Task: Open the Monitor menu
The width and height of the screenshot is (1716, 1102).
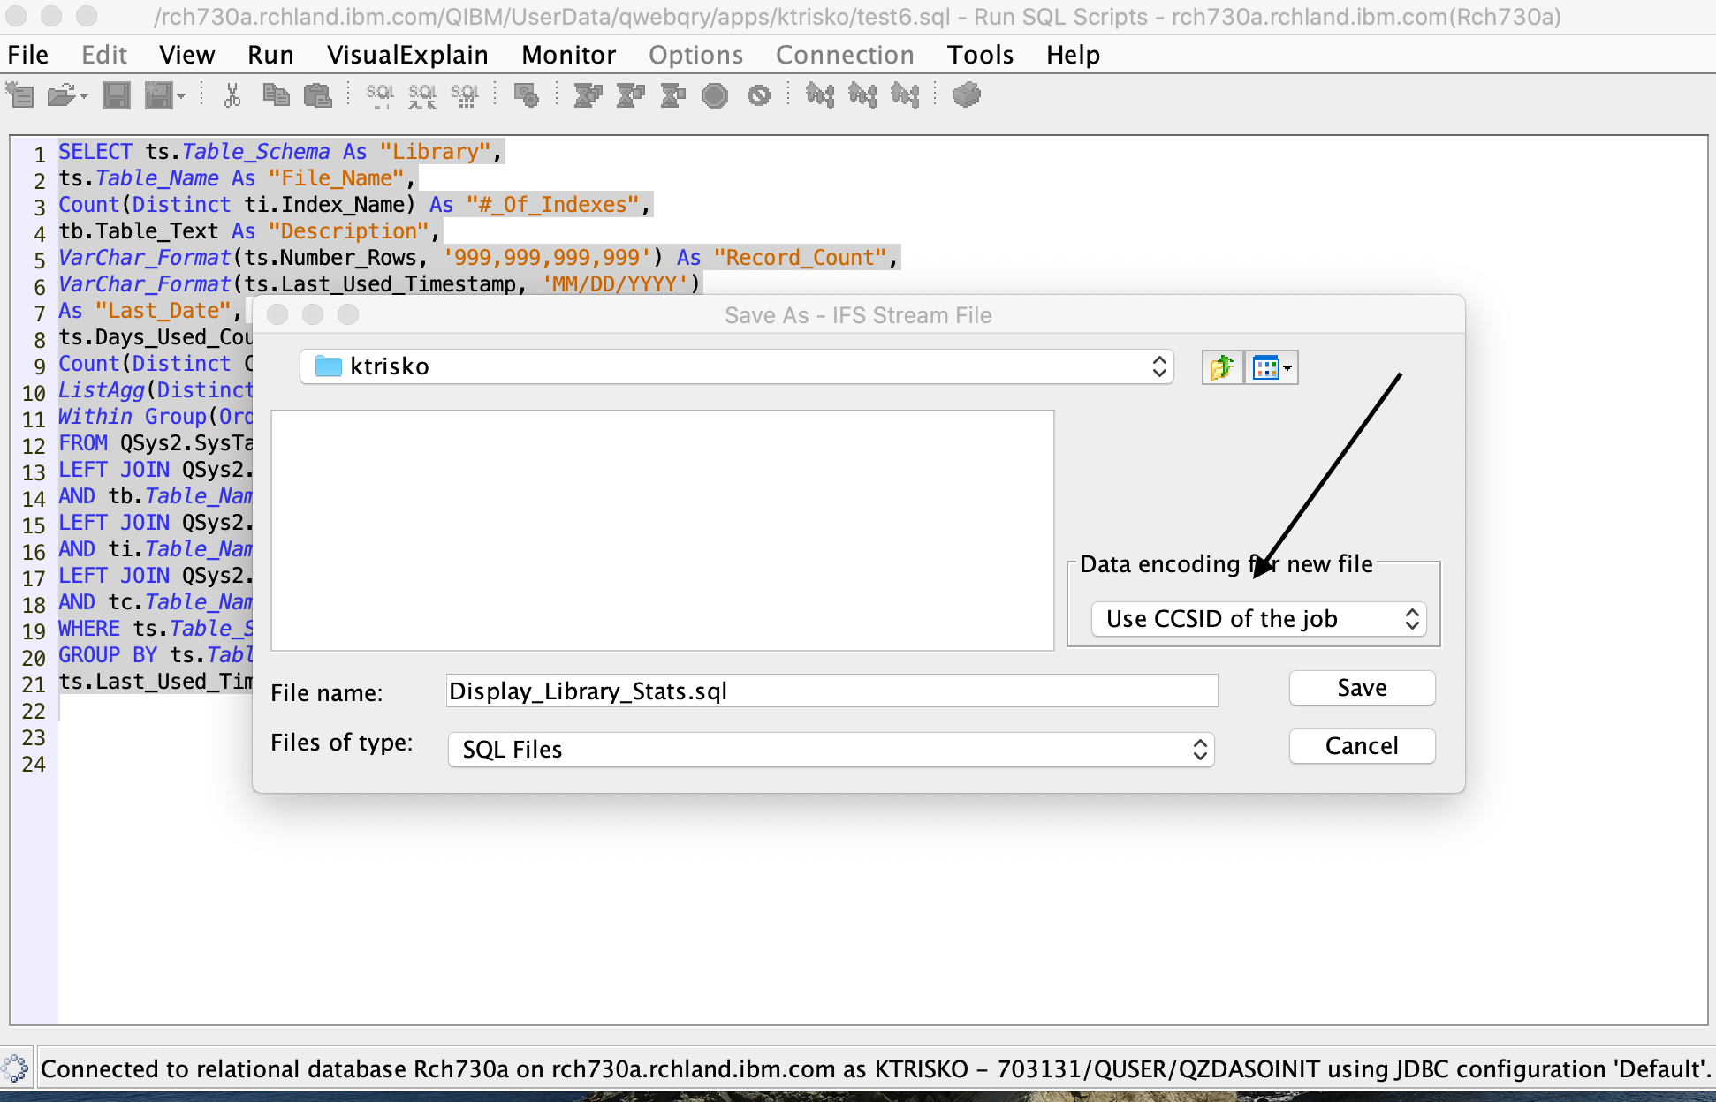Action: (568, 55)
